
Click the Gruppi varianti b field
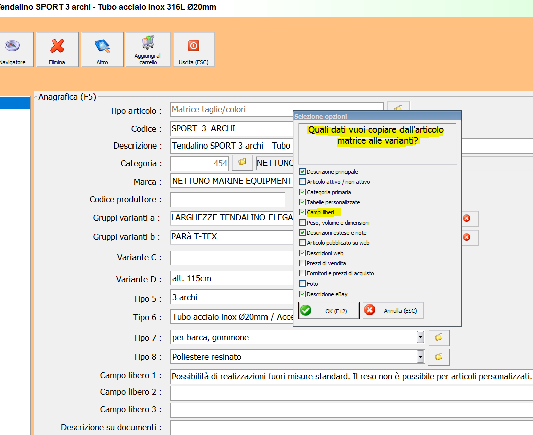(231, 237)
